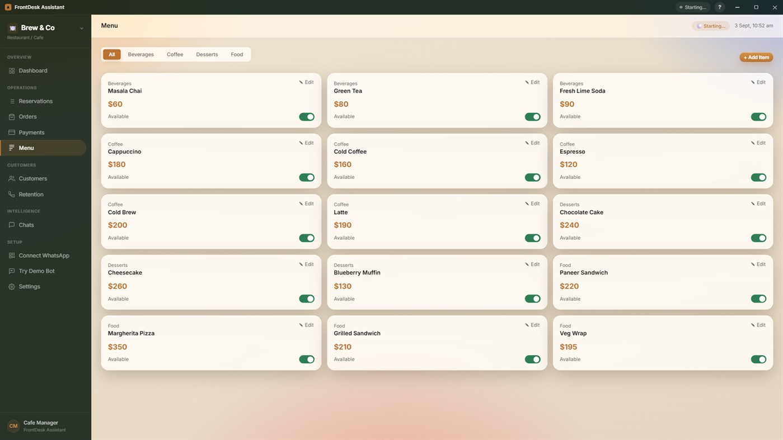Open Settings via the gear icon
Screen dimensions: 783x440
click(12, 287)
